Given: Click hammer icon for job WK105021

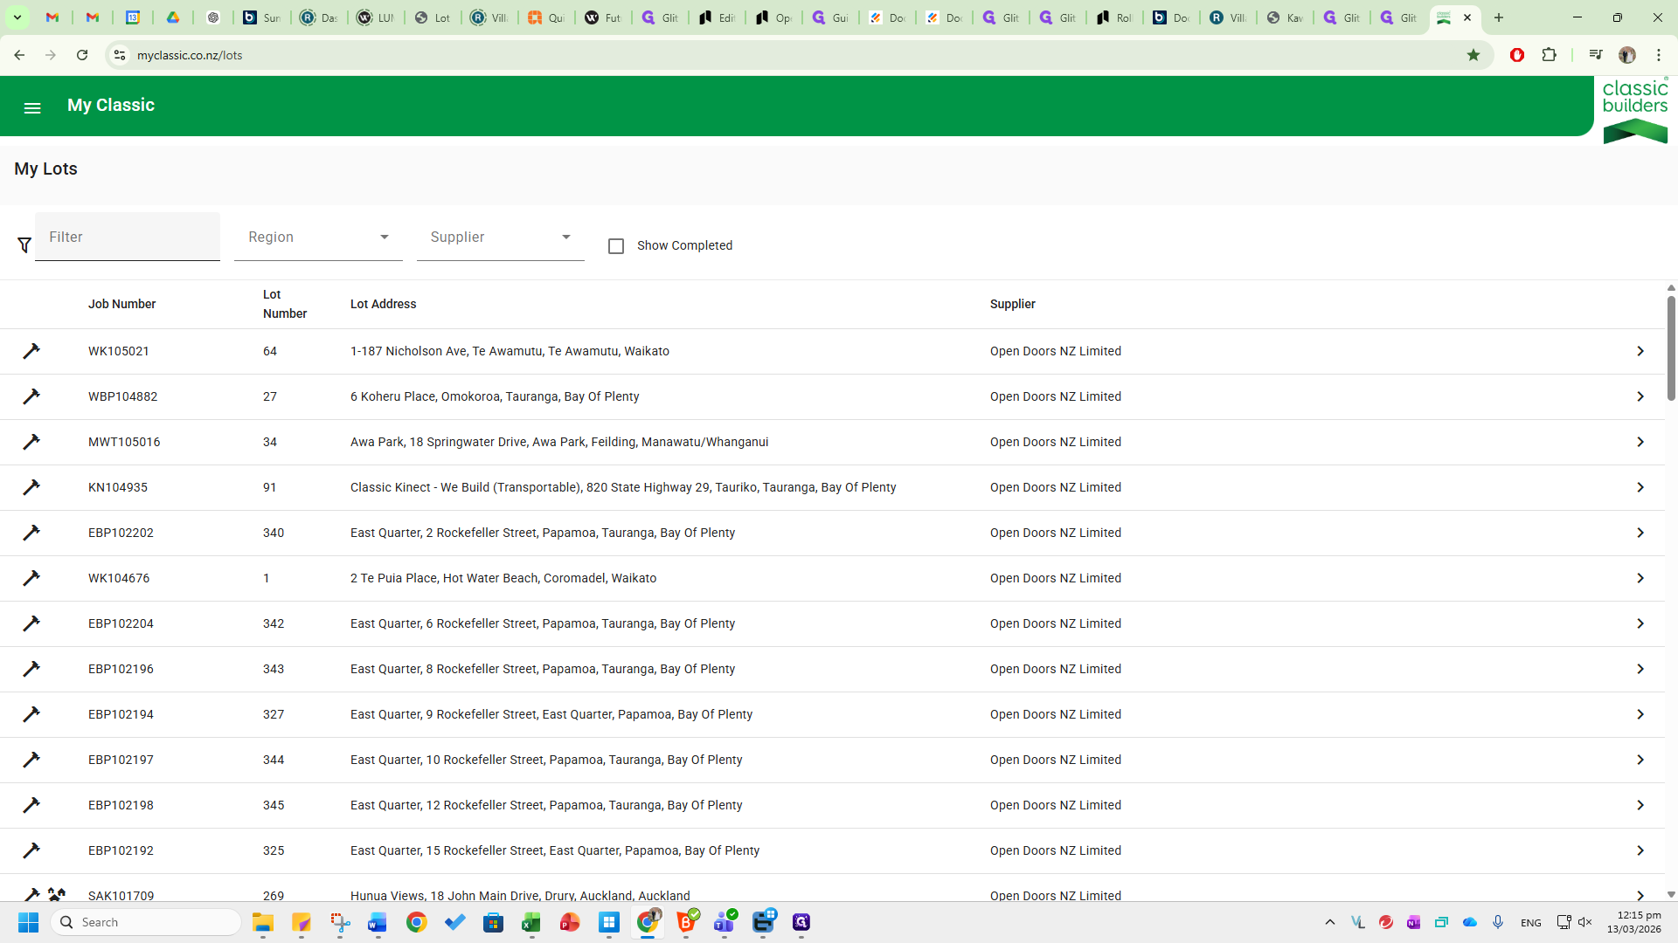Looking at the screenshot, I should [31, 351].
